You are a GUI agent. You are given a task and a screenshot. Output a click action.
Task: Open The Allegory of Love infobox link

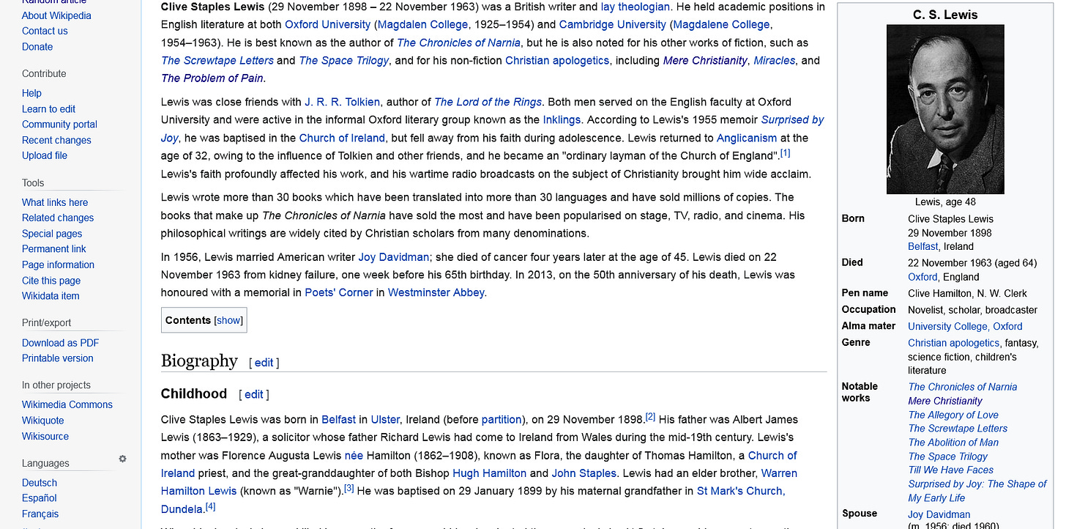(953, 415)
